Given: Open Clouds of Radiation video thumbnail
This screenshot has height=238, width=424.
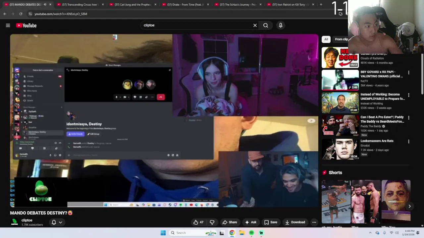Looking at the screenshot, I should click(x=340, y=58).
